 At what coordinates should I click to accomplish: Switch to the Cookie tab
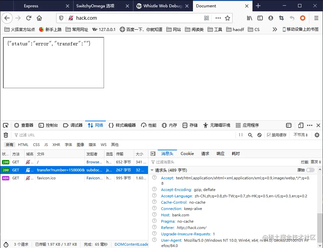coord(187,154)
